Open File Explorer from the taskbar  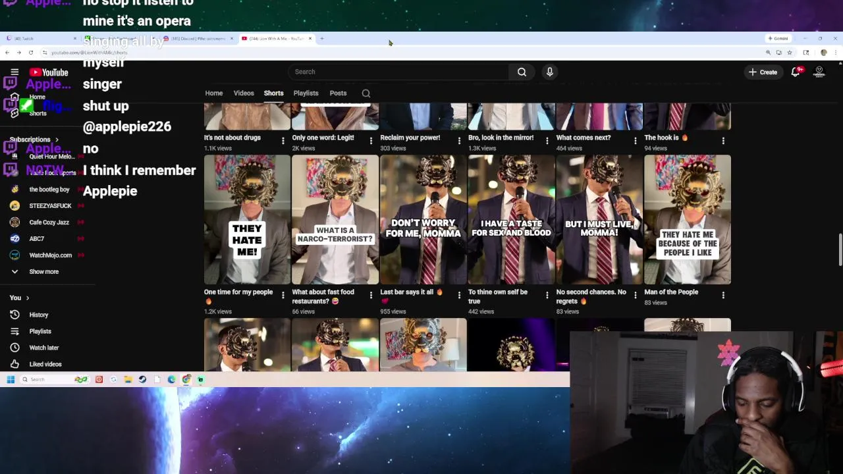128,379
